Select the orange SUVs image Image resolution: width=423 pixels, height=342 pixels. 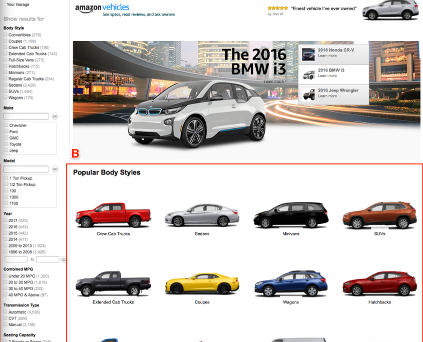[x=379, y=215]
